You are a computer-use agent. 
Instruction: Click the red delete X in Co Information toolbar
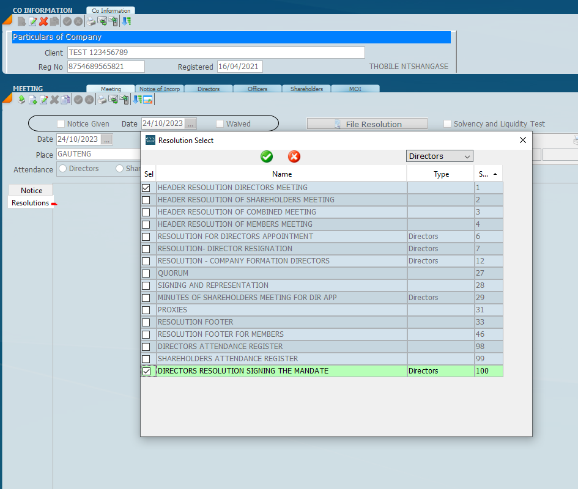(43, 21)
